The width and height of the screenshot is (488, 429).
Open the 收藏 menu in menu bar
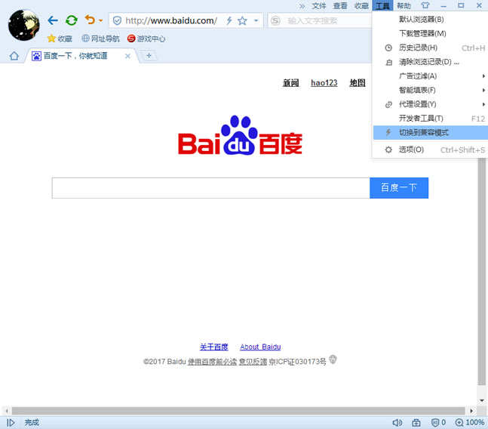tap(361, 6)
